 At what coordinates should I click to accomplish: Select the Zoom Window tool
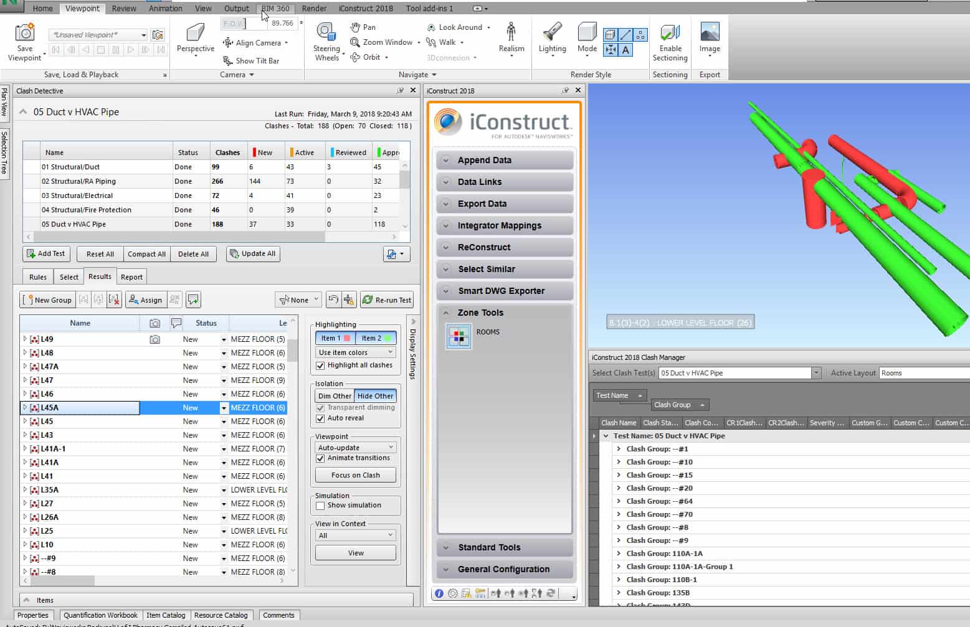(381, 42)
